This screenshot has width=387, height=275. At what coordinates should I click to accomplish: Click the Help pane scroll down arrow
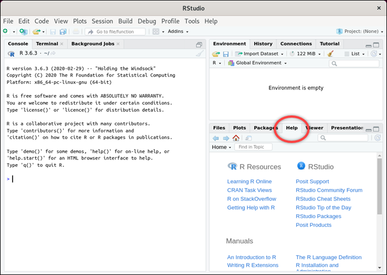coord(379,268)
